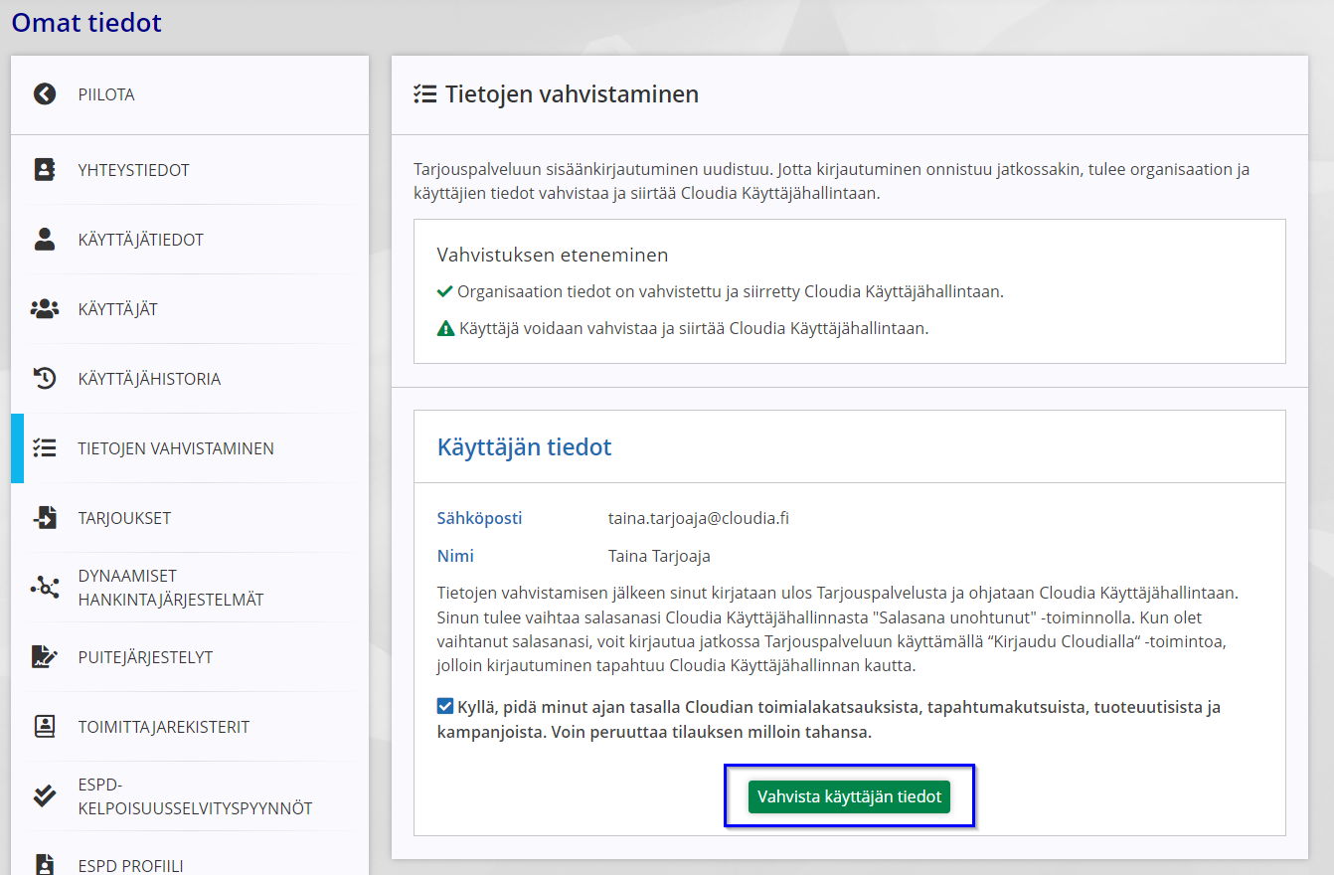
Task: Click the Käyttäjä voidaan vahvistaa status text
Action: [x=694, y=328]
